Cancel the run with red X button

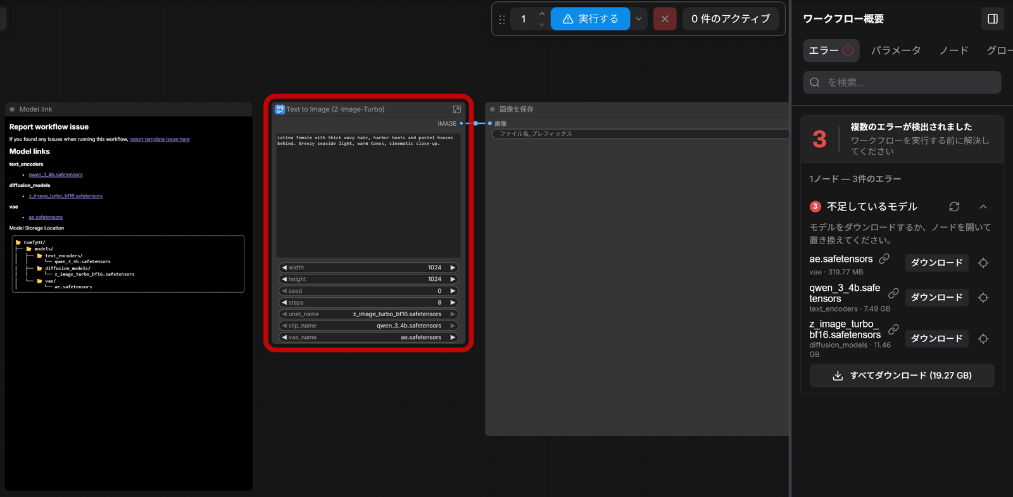665,19
